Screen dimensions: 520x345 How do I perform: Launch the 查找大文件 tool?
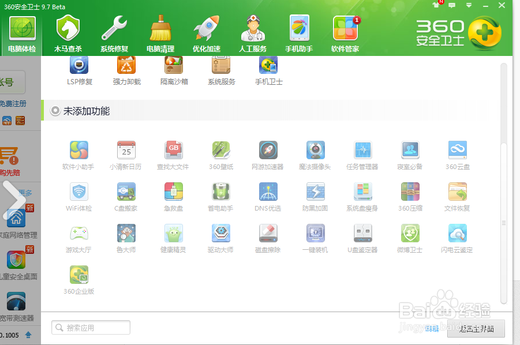coord(174,150)
